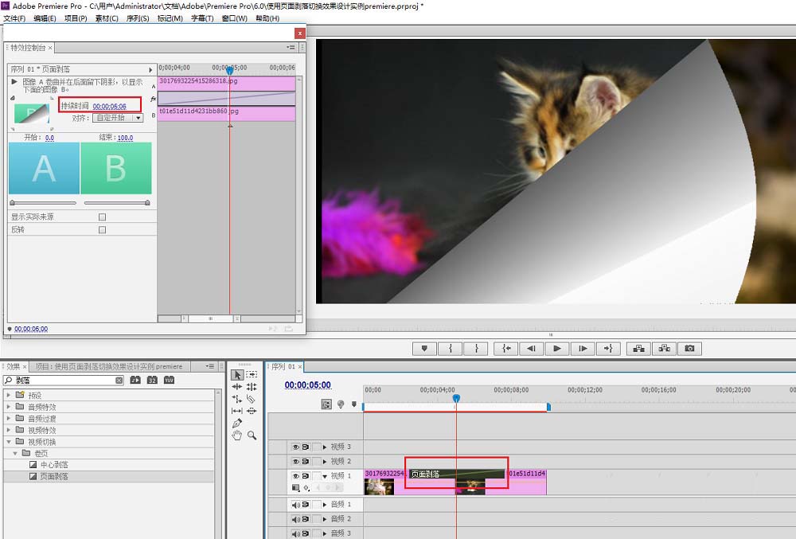
Task: Select the Pen tool in the tools panel
Action: click(x=236, y=423)
